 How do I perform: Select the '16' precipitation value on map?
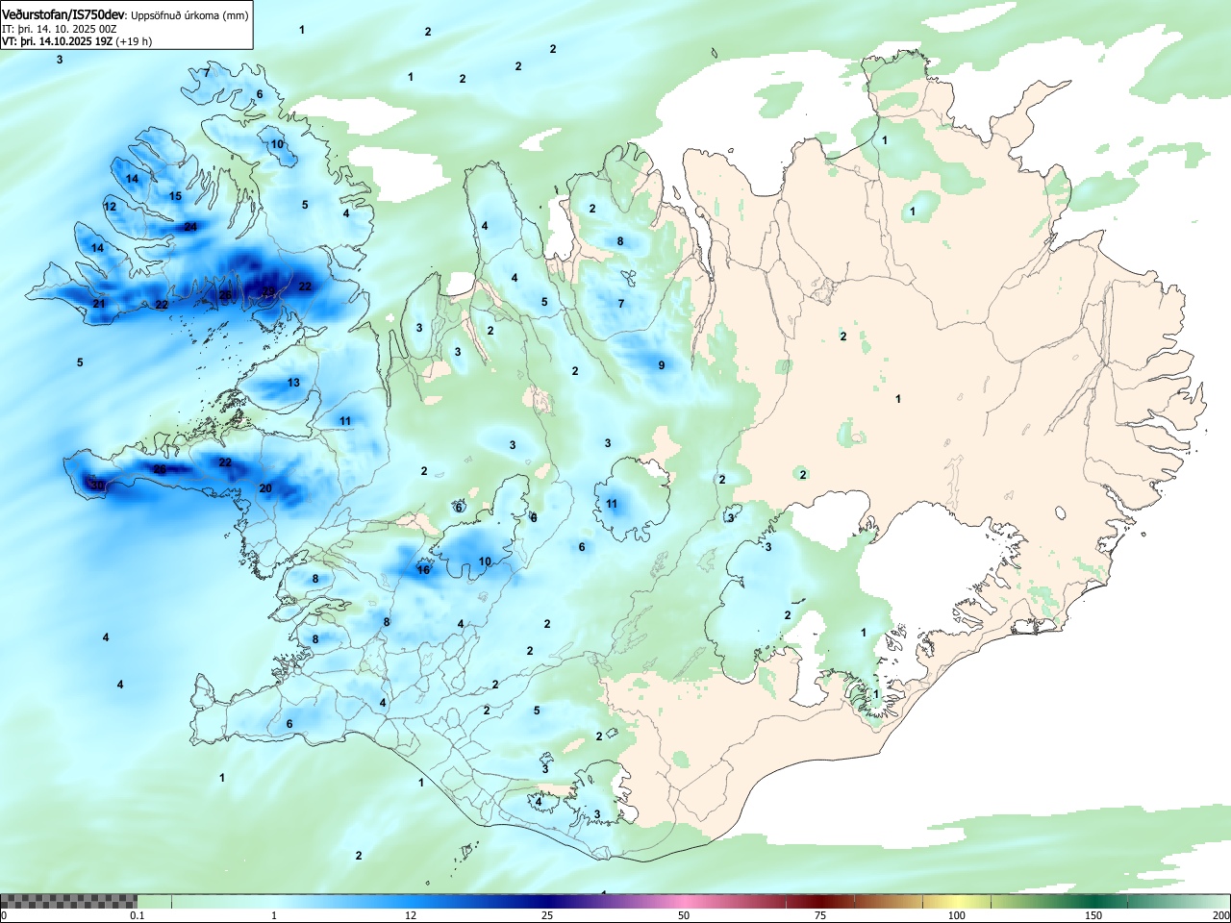tap(423, 570)
